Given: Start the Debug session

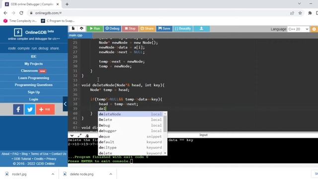Looking at the screenshot, I should point(112,29).
